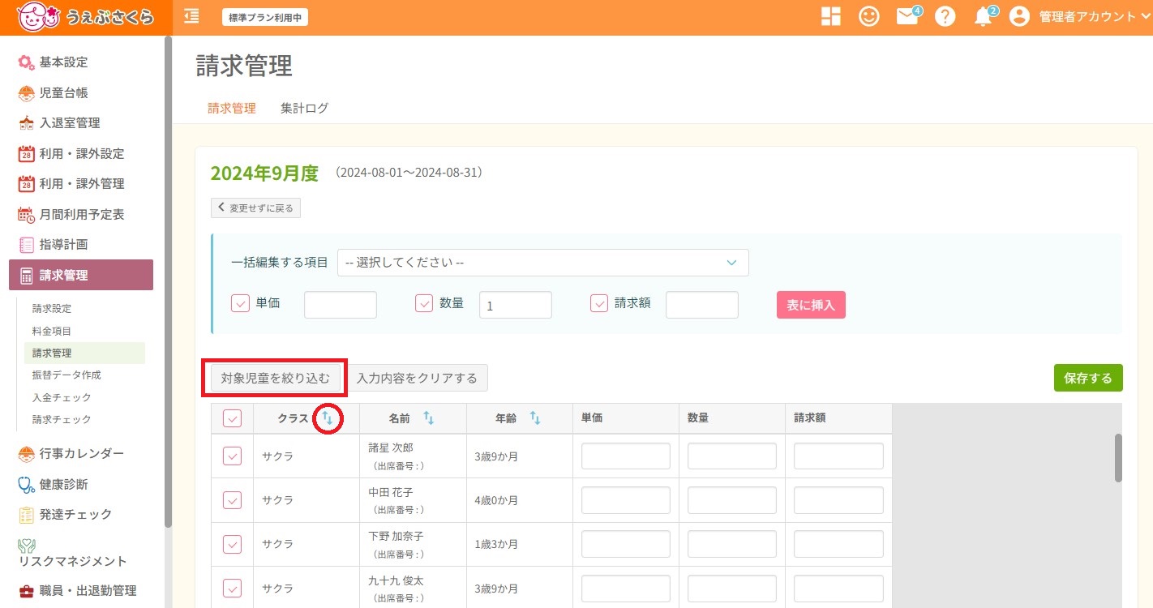Collapse the sidebar menu icon

[x=191, y=16]
